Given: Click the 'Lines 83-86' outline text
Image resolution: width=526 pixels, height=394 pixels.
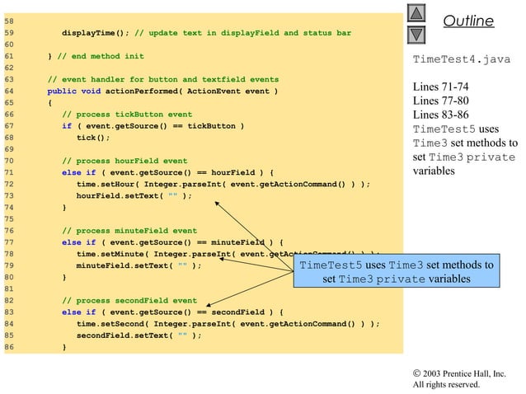Looking at the screenshot, I should 440,115.
